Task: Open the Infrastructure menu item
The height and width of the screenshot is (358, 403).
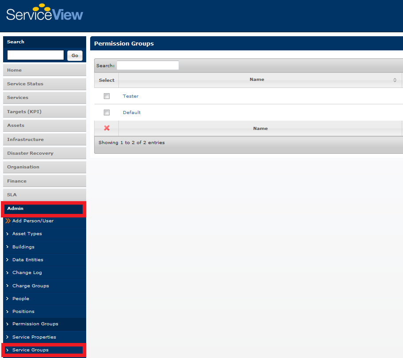Action: click(45, 139)
